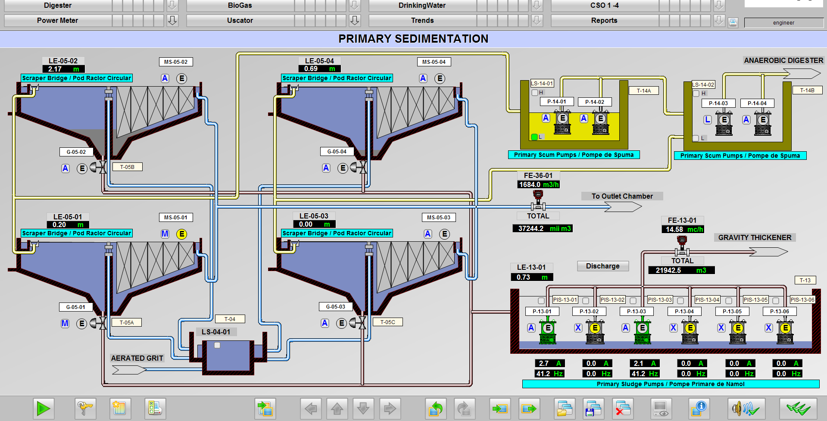The image size is (827, 421).
Task: Click FE-36-01 flow value 1684.0 m3/h
Action: (539, 184)
